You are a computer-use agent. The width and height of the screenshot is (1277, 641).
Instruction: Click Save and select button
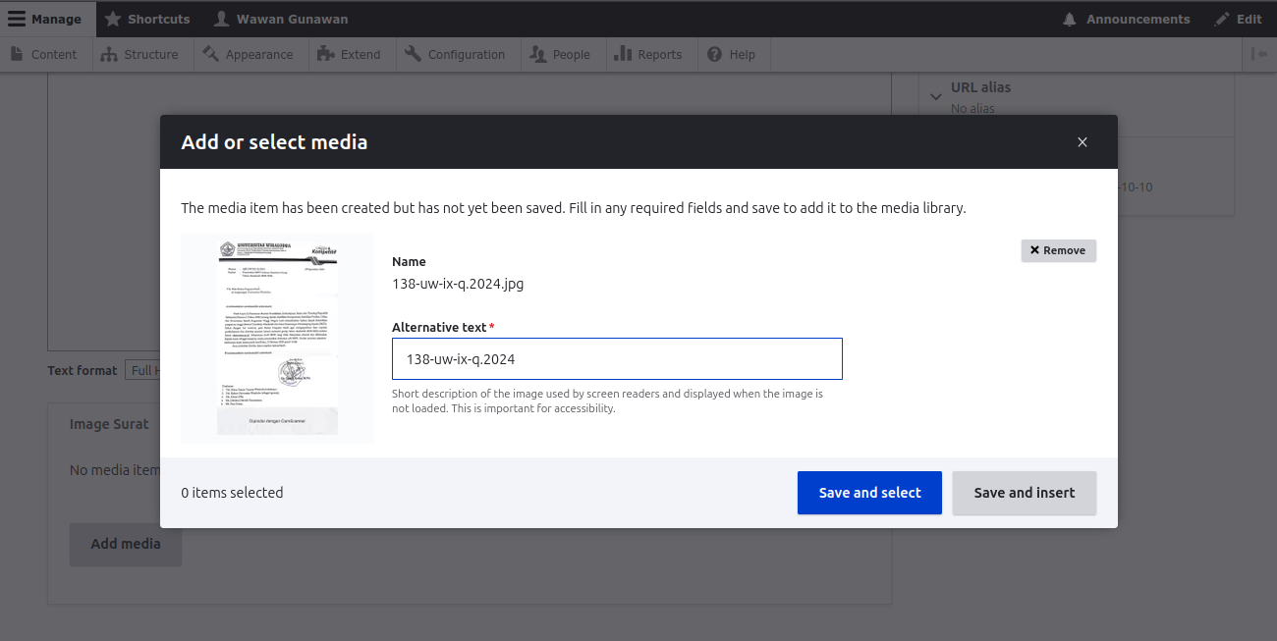click(x=869, y=493)
